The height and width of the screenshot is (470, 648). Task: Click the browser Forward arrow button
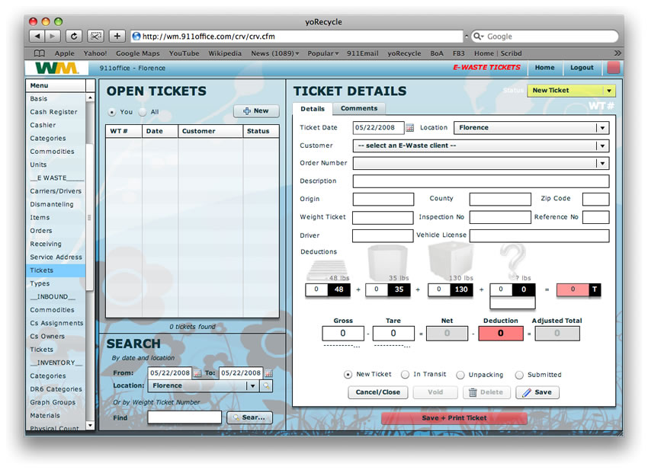point(53,36)
